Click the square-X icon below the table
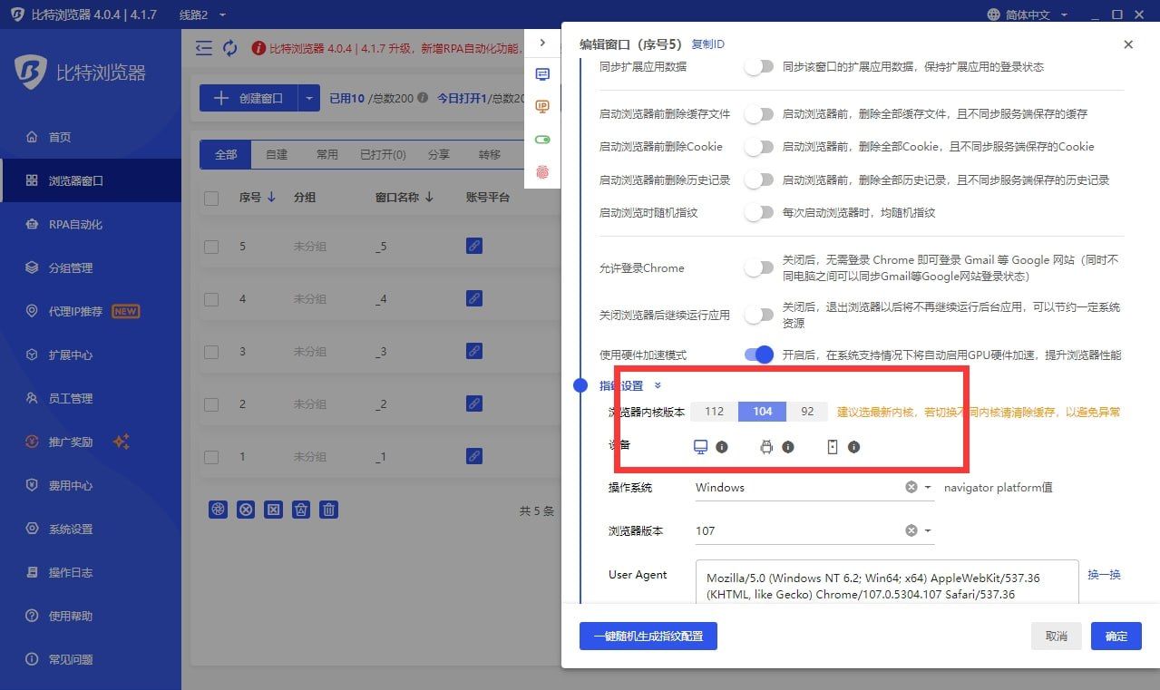The width and height of the screenshot is (1160, 690). click(x=274, y=510)
